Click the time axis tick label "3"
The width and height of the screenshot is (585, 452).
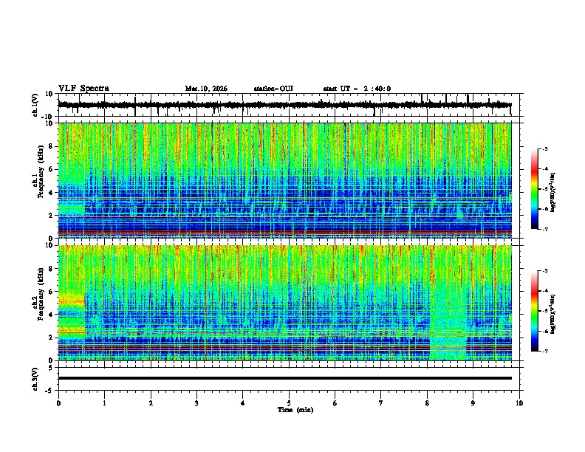196,403
